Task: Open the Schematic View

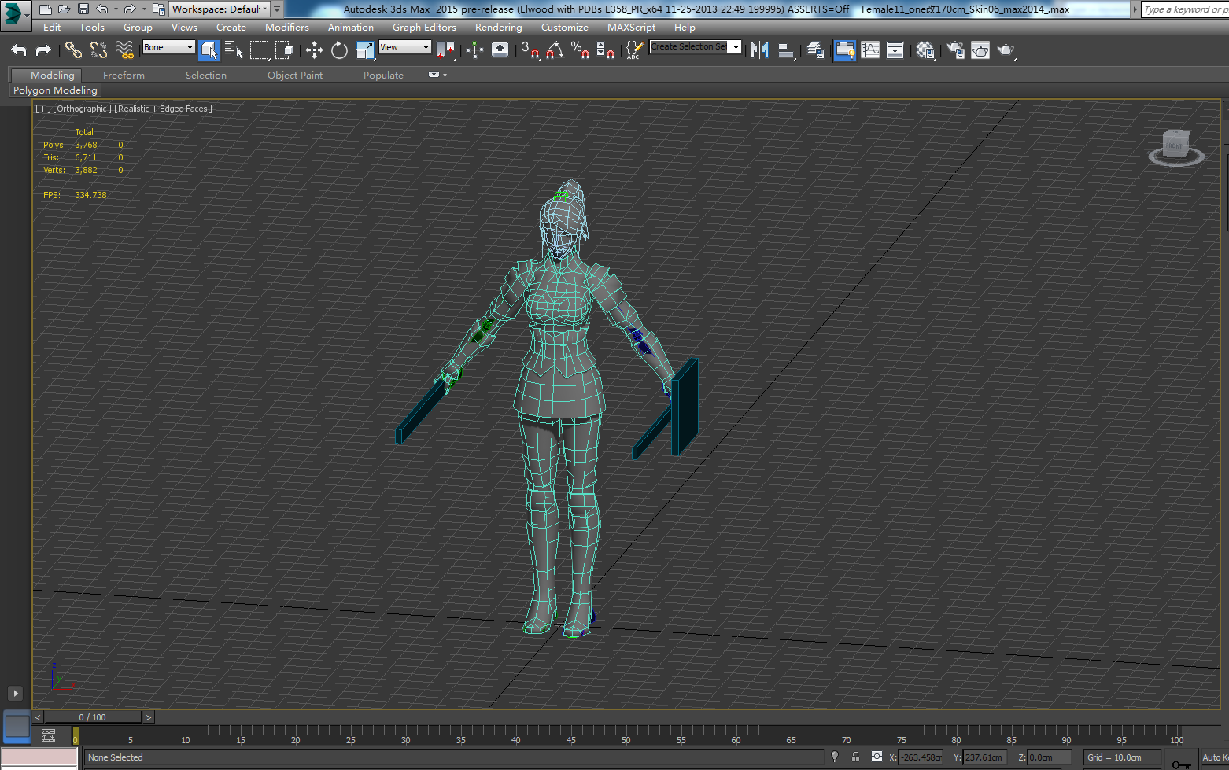Action: tap(895, 50)
